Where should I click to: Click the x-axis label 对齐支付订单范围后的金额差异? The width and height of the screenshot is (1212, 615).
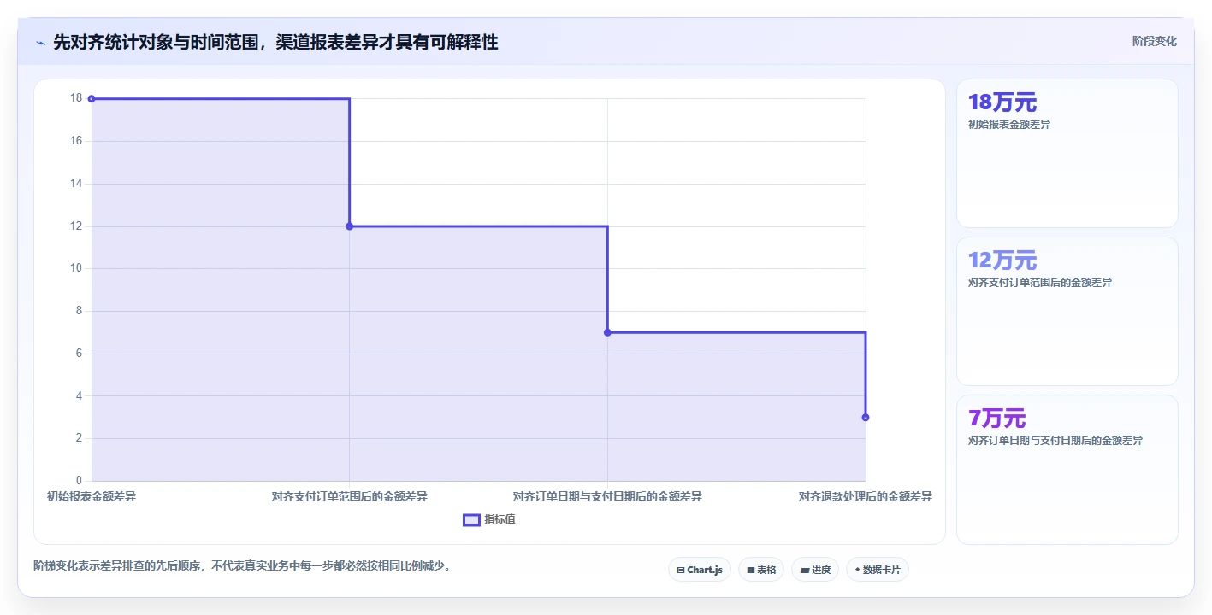click(349, 496)
